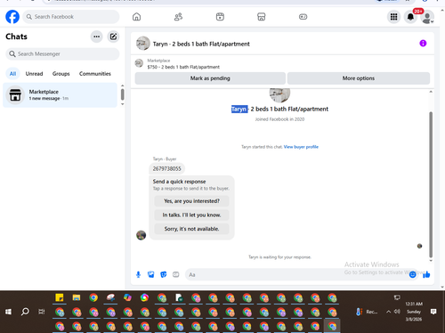Viewport: 445px width, 333px height.
Task: Open File Explorer from the taskbar
Action: coord(77,297)
